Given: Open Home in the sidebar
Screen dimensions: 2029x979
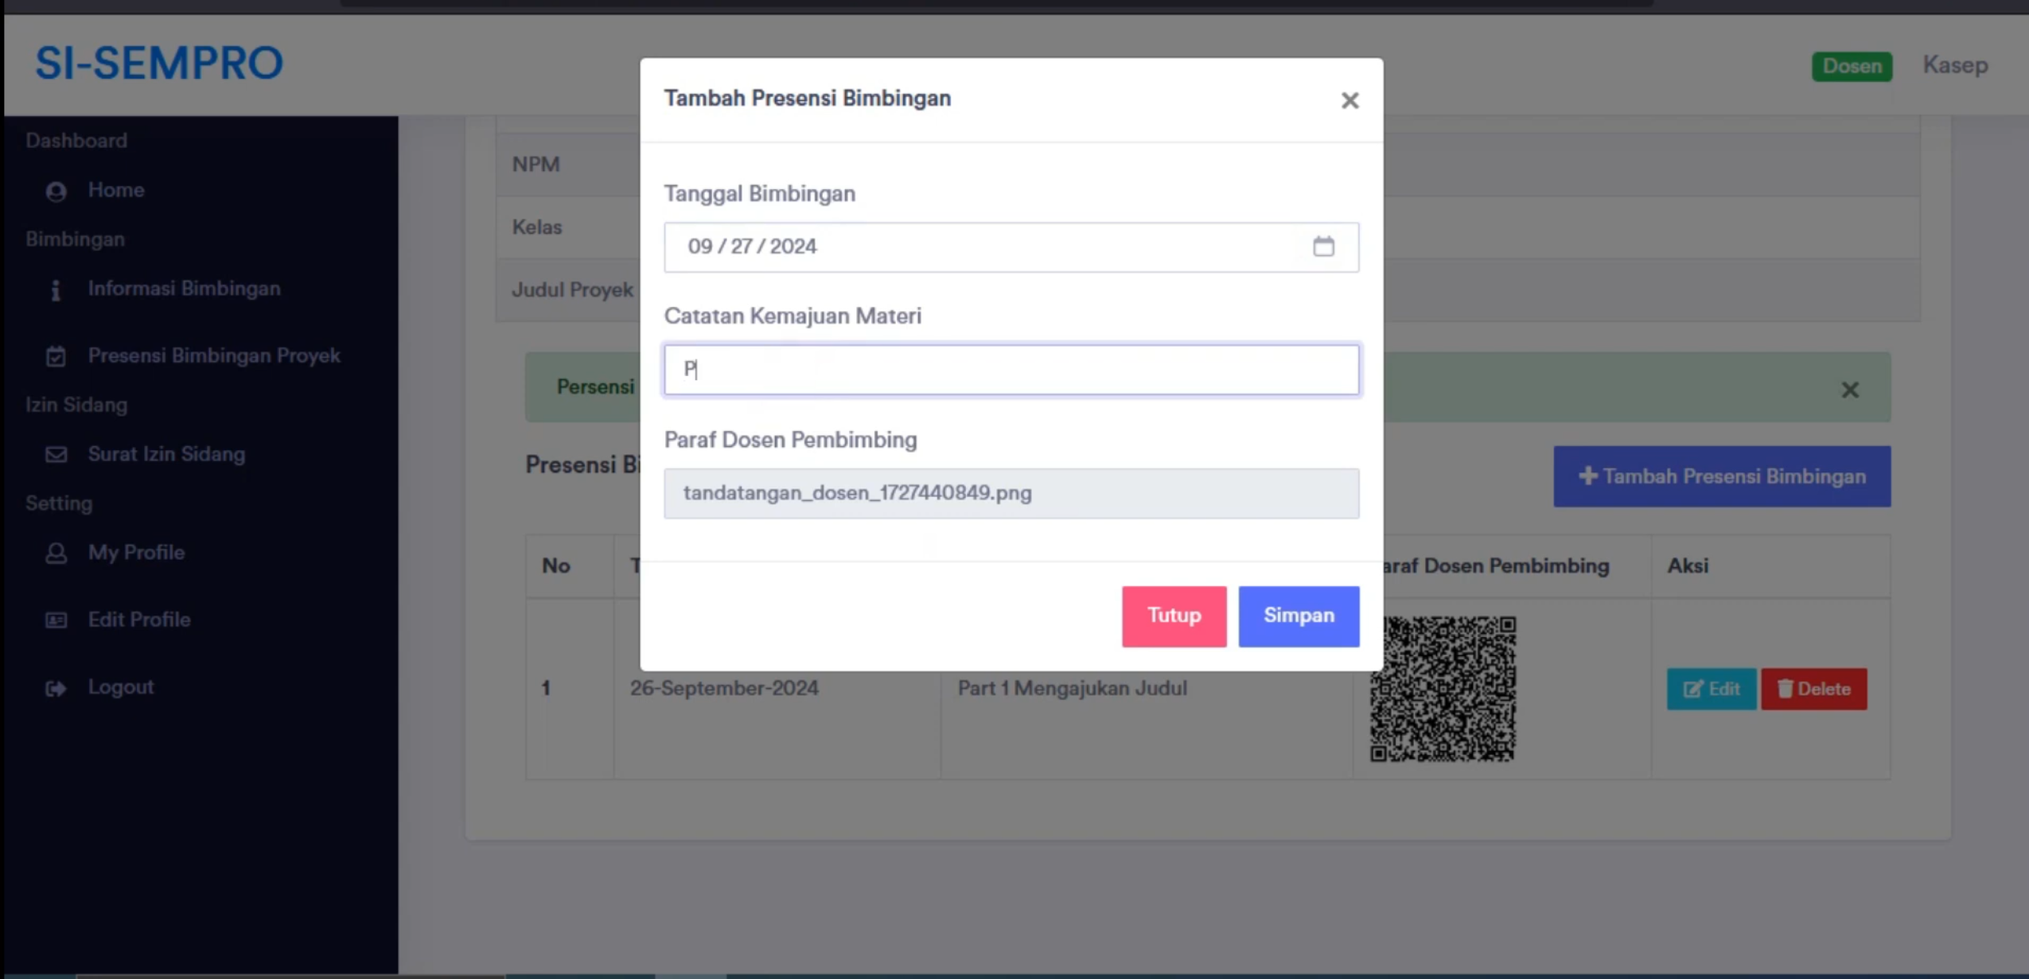Looking at the screenshot, I should point(116,190).
